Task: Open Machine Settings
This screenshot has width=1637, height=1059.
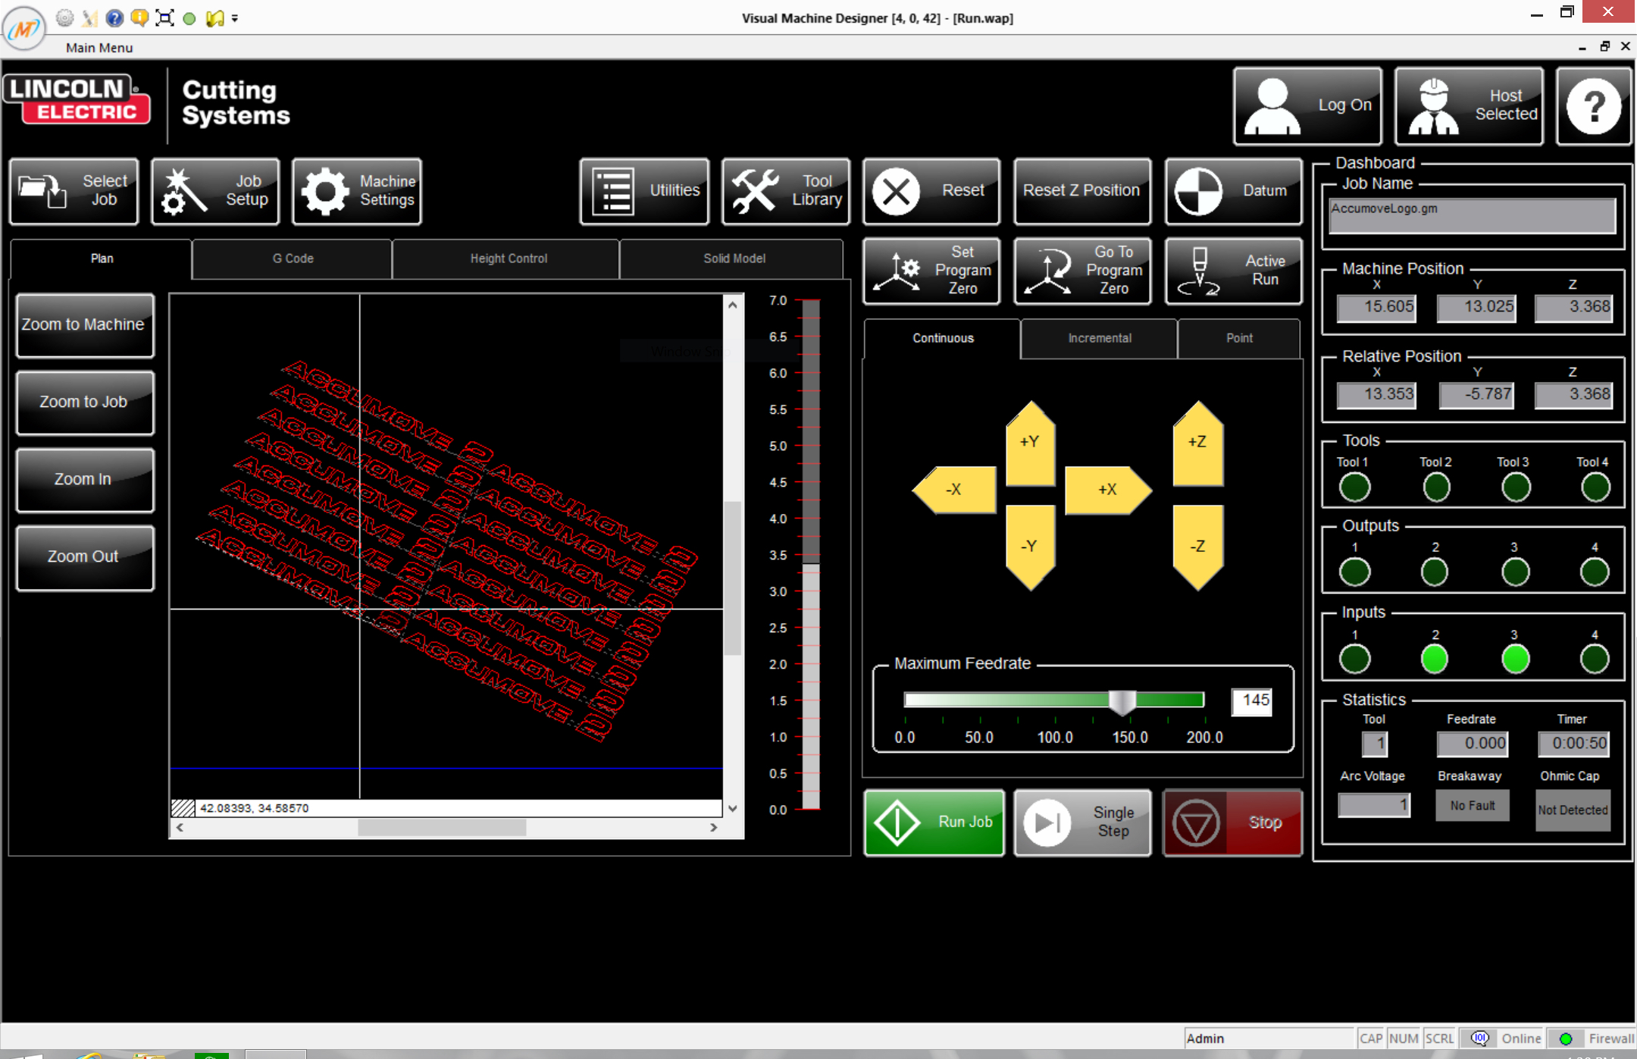Action: 356,191
